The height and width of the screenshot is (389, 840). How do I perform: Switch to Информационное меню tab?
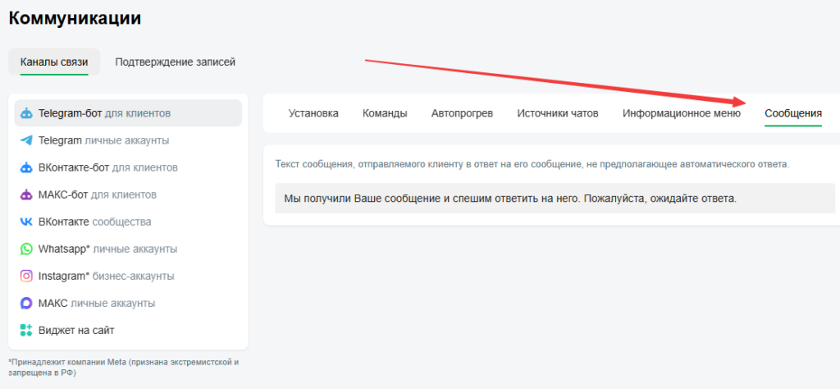point(682,113)
